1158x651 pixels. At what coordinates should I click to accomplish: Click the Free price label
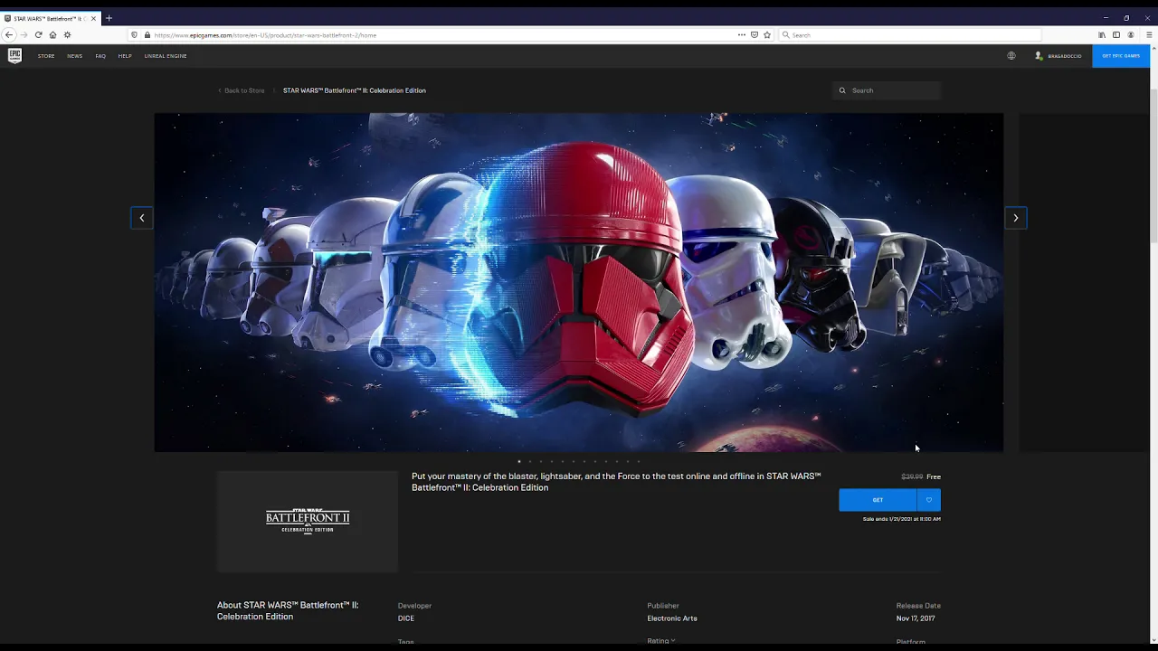tap(934, 476)
